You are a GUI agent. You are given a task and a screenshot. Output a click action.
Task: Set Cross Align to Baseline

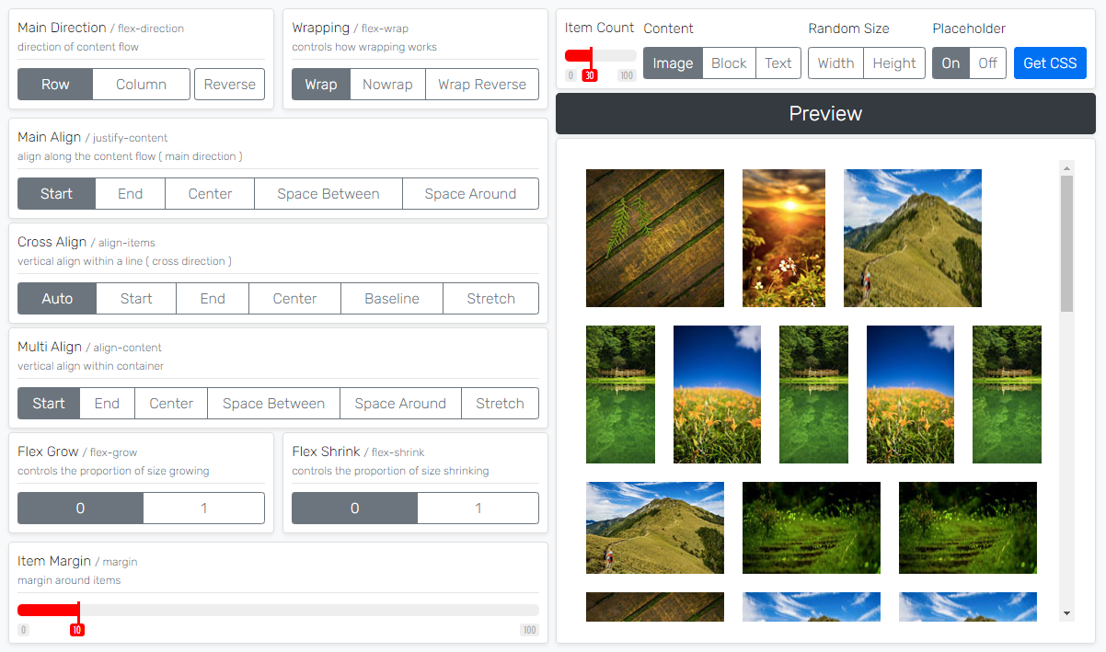coord(391,299)
